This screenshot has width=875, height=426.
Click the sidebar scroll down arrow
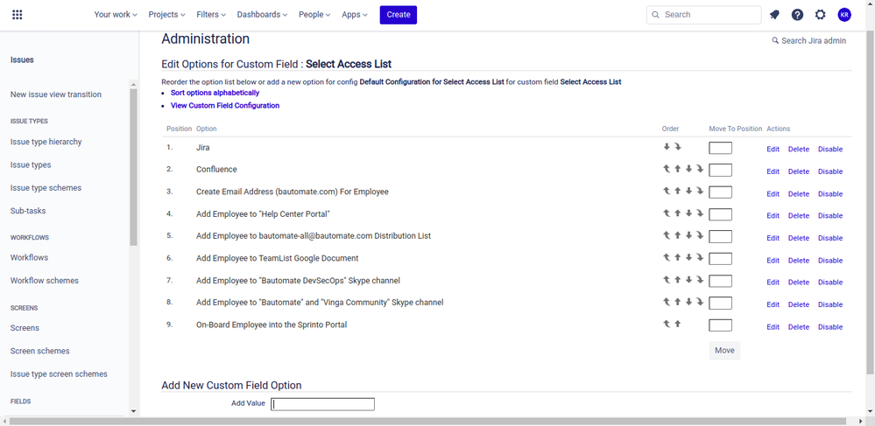pyautogui.click(x=133, y=411)
